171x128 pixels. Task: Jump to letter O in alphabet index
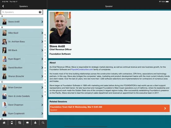45,74
